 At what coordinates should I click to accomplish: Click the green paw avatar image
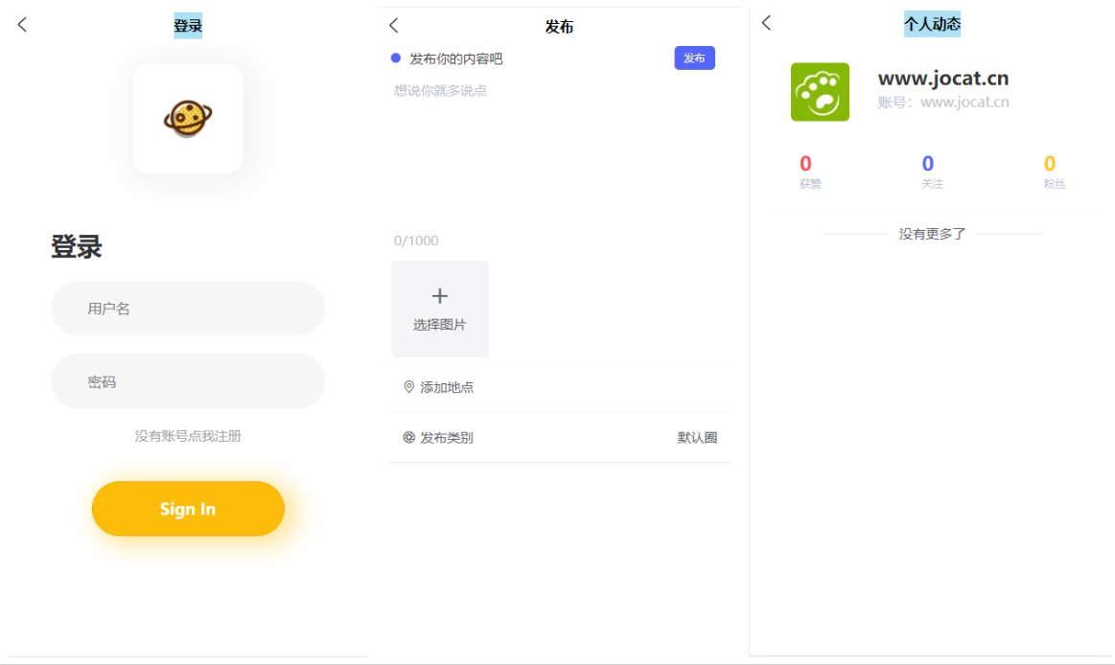coord(820,92)
